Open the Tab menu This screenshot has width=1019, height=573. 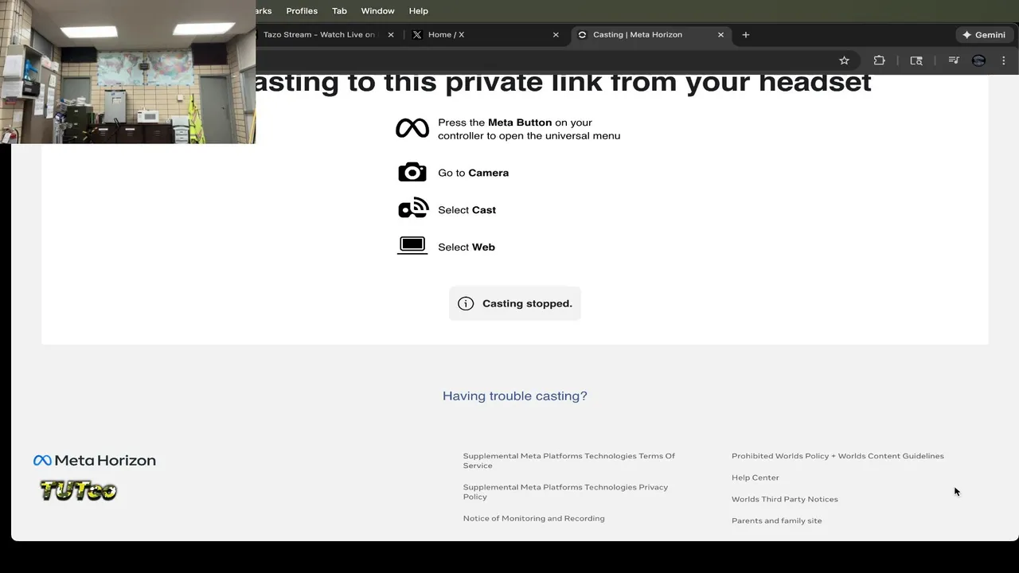[339, 11]
